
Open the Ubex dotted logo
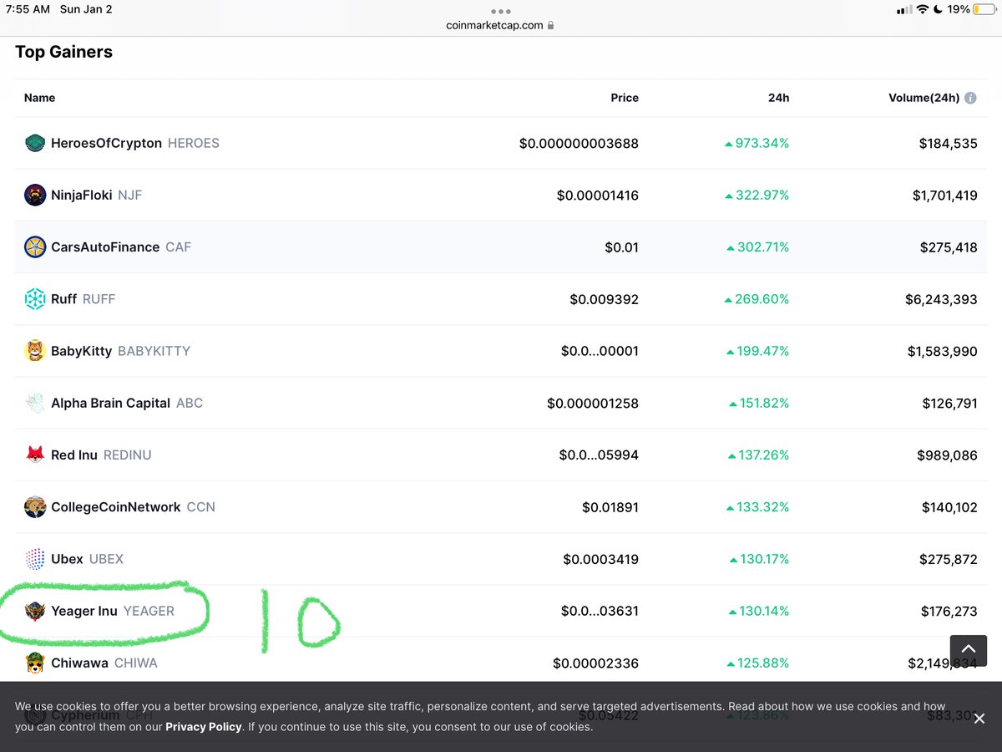click(x=35, y=559)
